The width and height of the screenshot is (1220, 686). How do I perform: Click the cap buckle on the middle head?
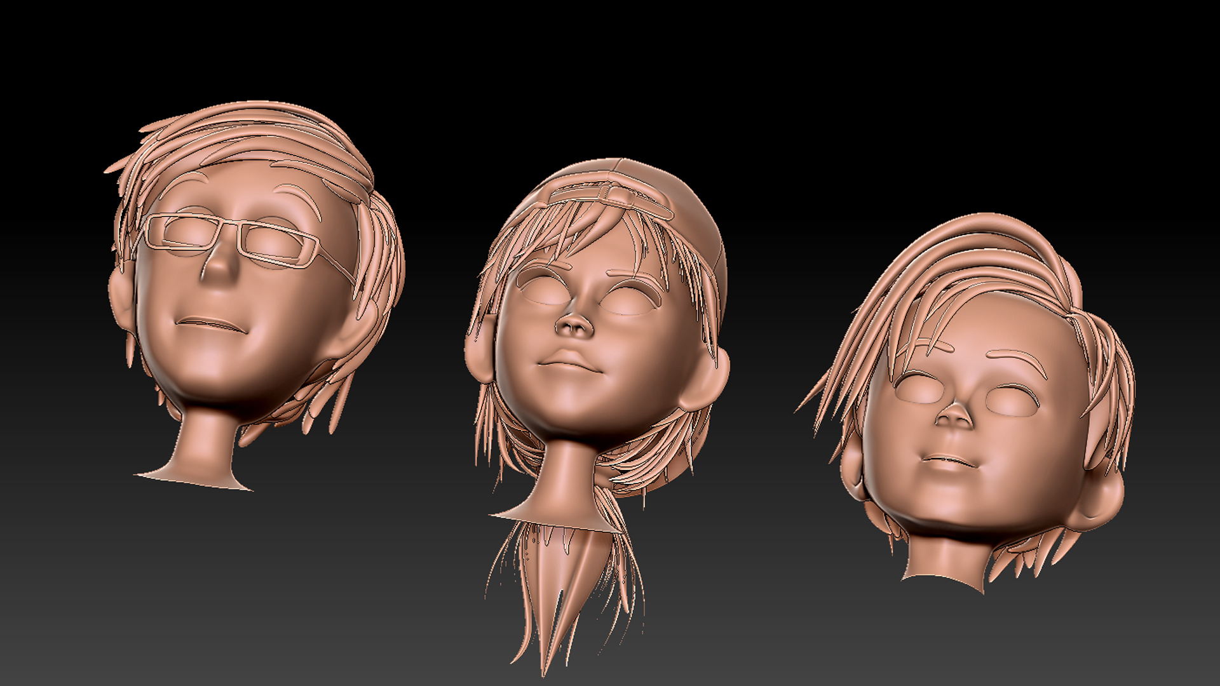(x=615, y=194)
